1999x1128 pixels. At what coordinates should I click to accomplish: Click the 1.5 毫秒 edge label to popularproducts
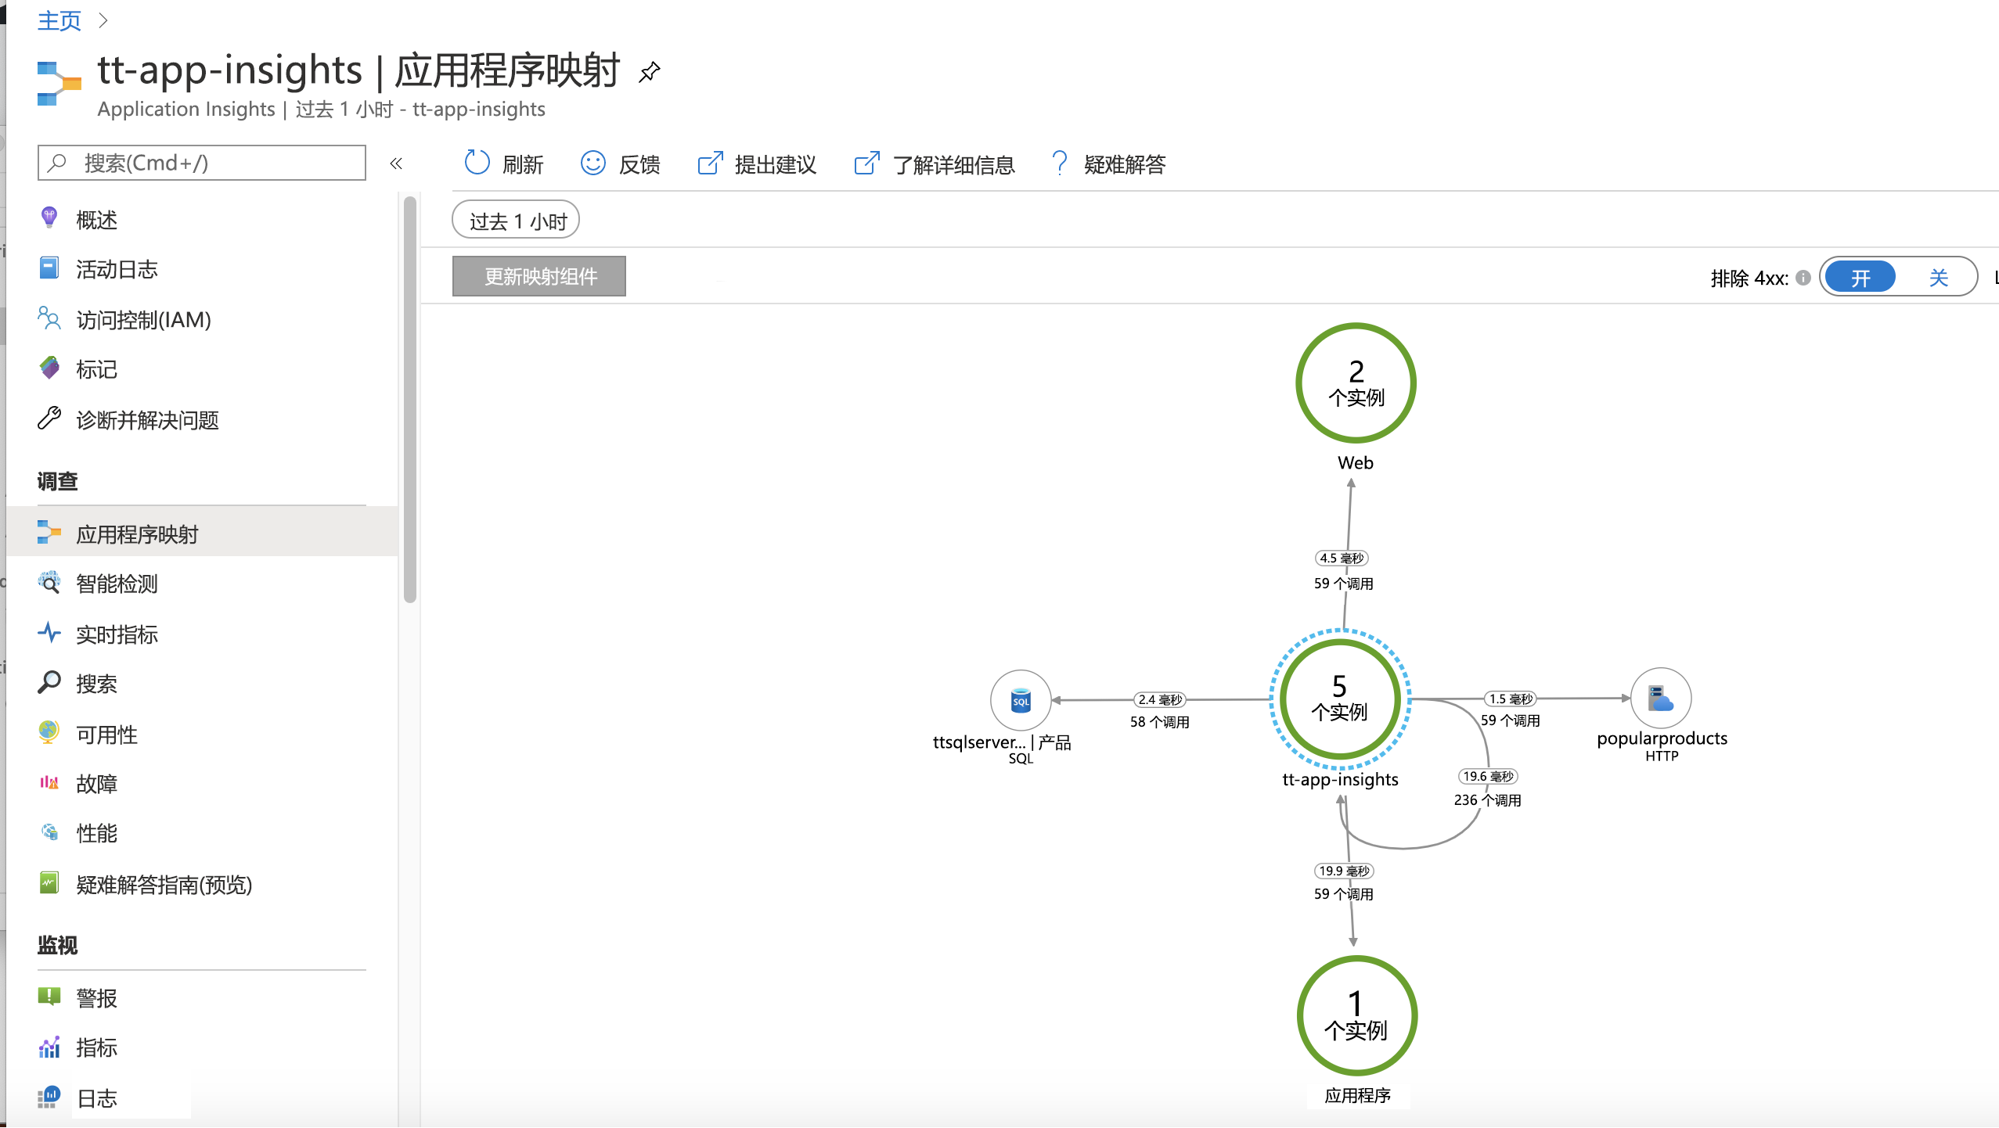1511,699
